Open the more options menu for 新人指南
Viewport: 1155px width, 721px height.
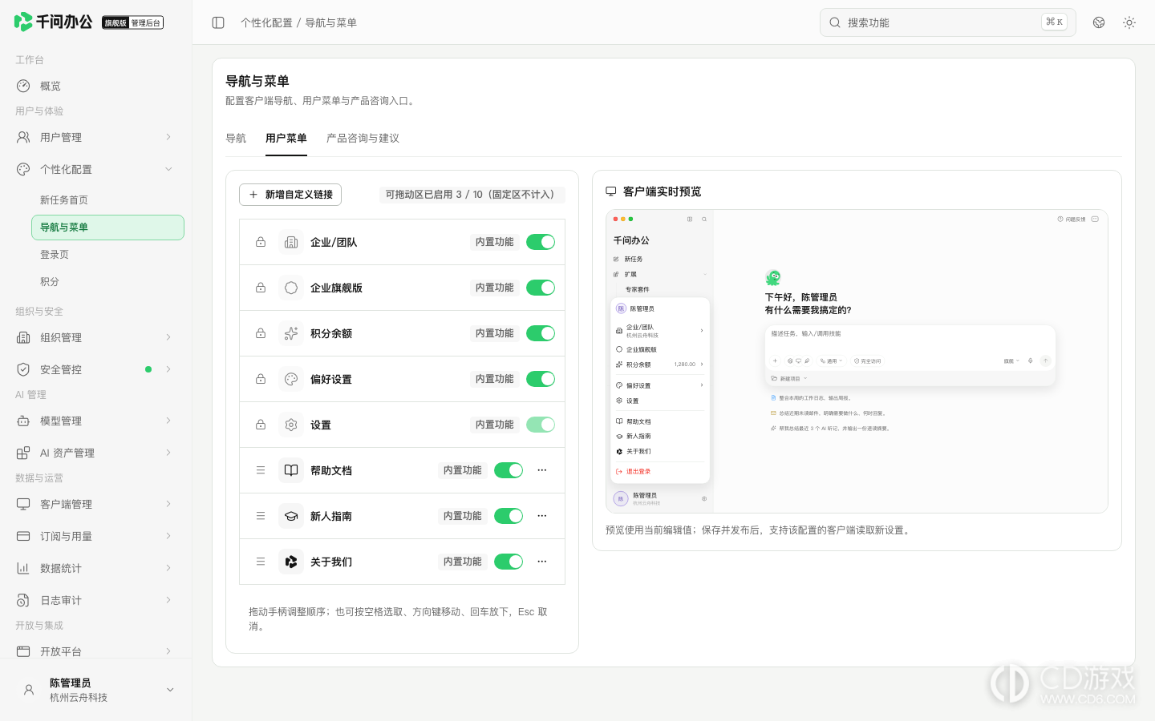pos(542,516)
